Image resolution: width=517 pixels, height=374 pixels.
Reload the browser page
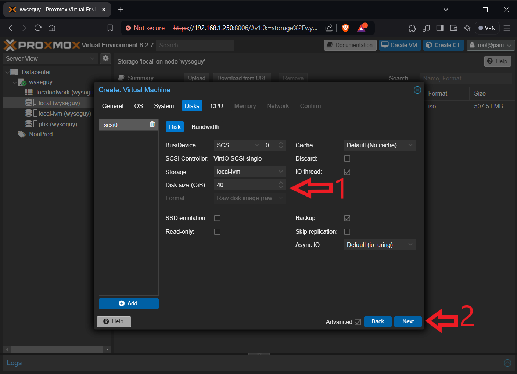pos(38,28)
